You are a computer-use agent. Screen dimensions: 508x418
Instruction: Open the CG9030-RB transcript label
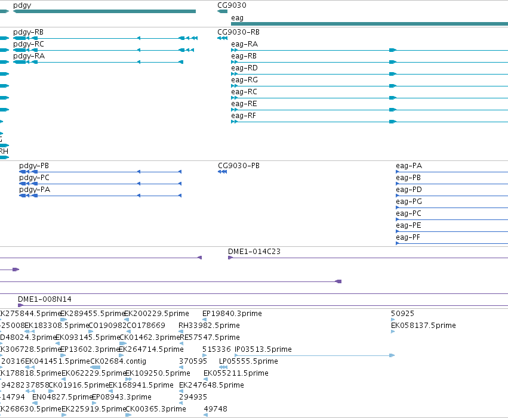click(238, 32)
